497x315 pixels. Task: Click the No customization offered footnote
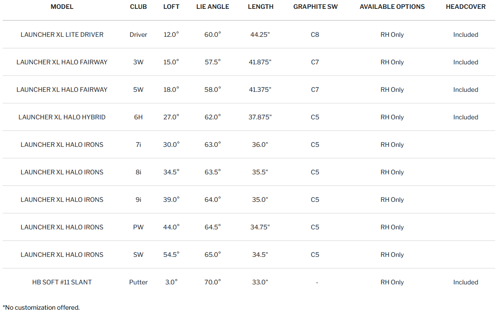click(x=41, y=307)
